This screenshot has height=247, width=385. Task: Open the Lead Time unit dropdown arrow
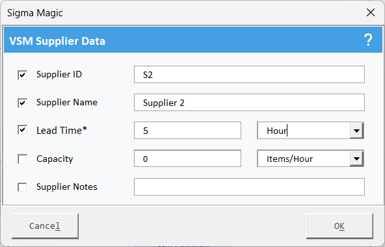coord(356,131)
